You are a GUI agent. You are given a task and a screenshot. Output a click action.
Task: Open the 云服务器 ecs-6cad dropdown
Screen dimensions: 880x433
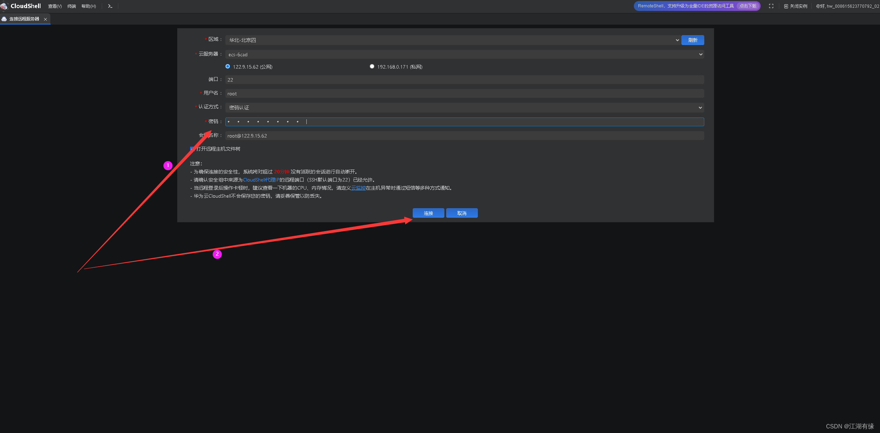coord(464,55)
